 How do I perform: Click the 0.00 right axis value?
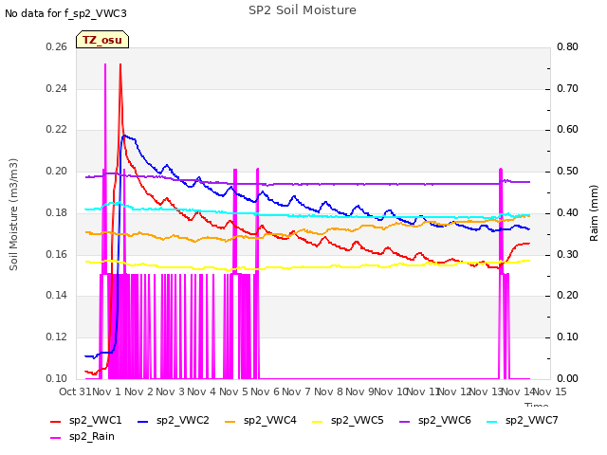pos(567,378)
